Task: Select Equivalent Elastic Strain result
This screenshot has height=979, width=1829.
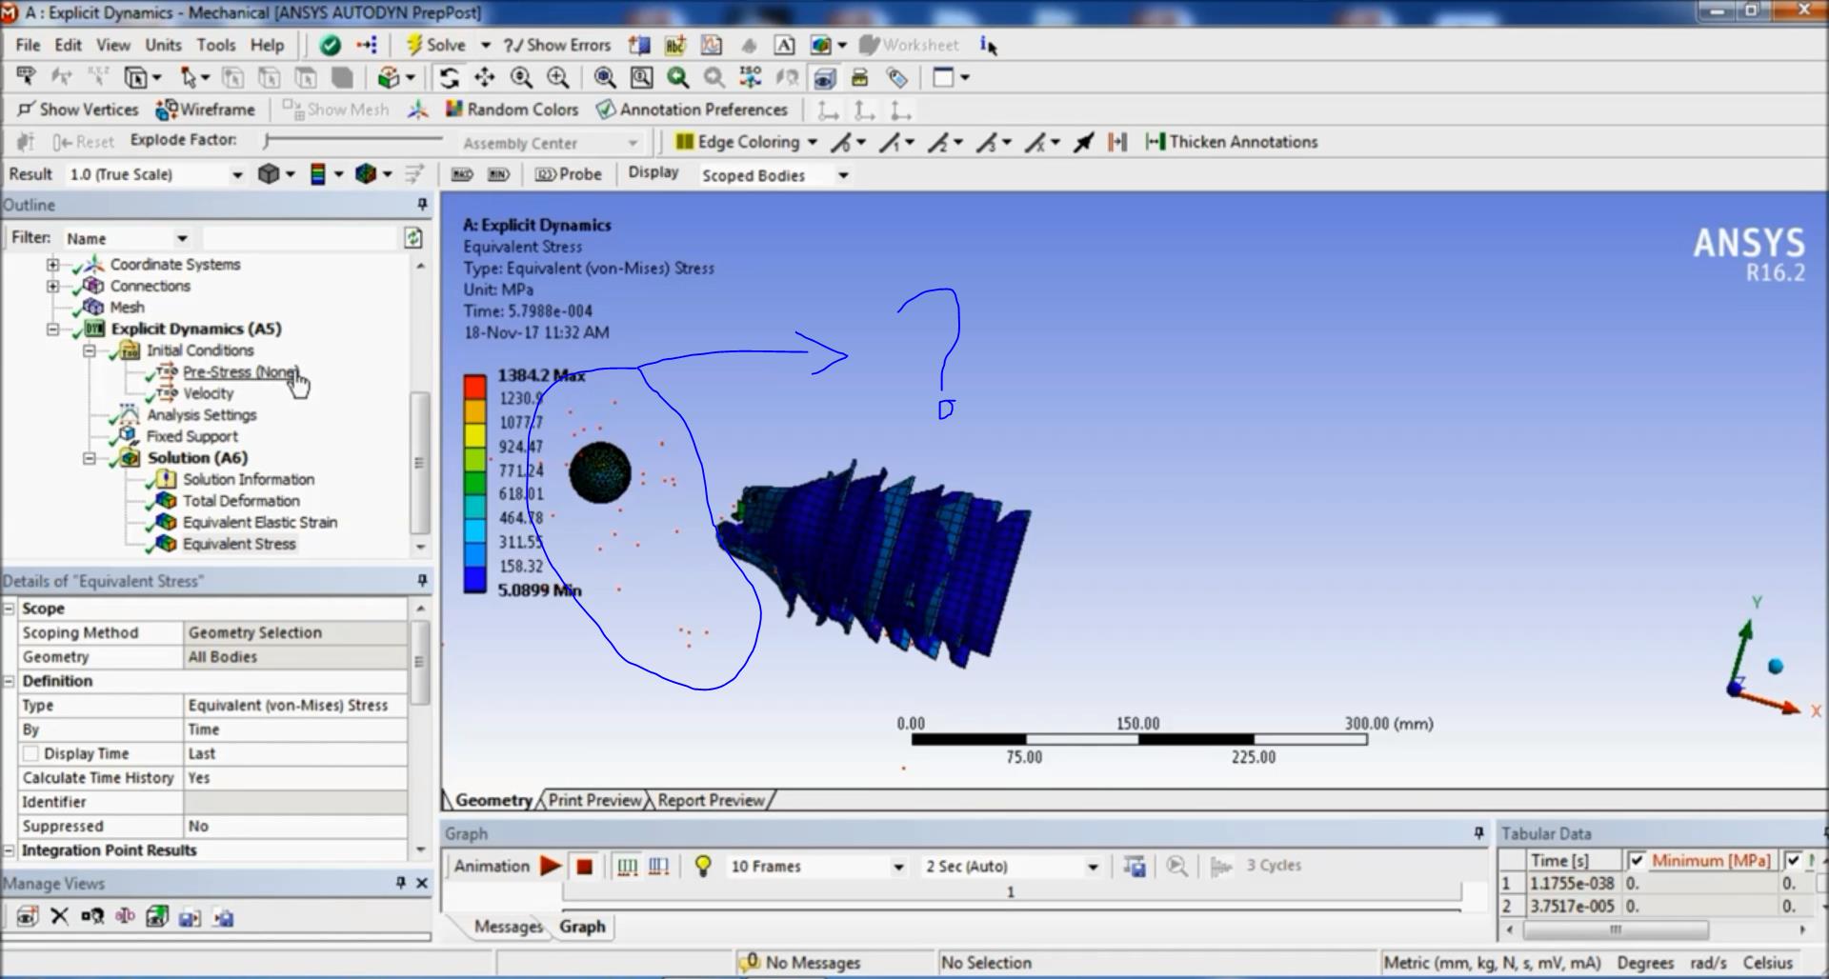Action: (x=260, y=523)
